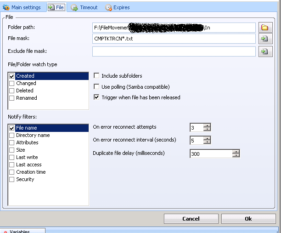Click the green arrow icon next to Exclude file mask

[264, 52]
